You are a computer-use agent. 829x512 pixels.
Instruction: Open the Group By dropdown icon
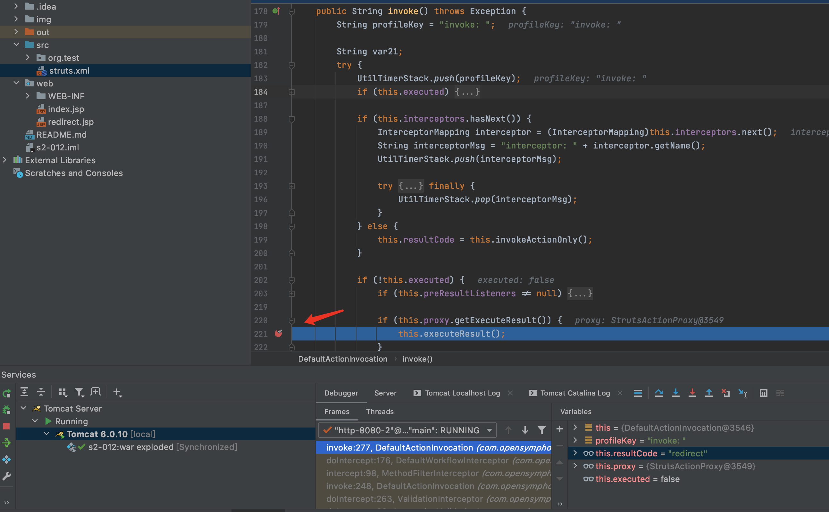[63, 392]
